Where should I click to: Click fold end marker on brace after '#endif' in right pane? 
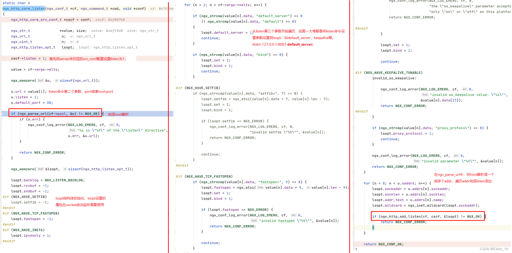354,117
